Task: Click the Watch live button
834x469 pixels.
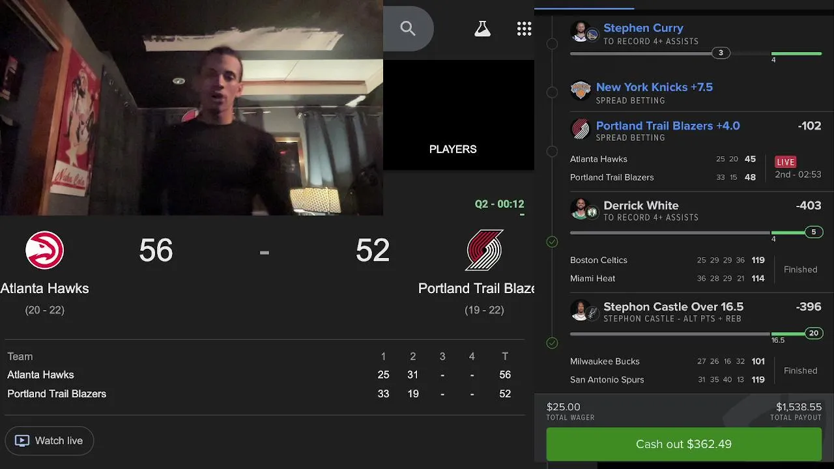Action: point(50,441)
